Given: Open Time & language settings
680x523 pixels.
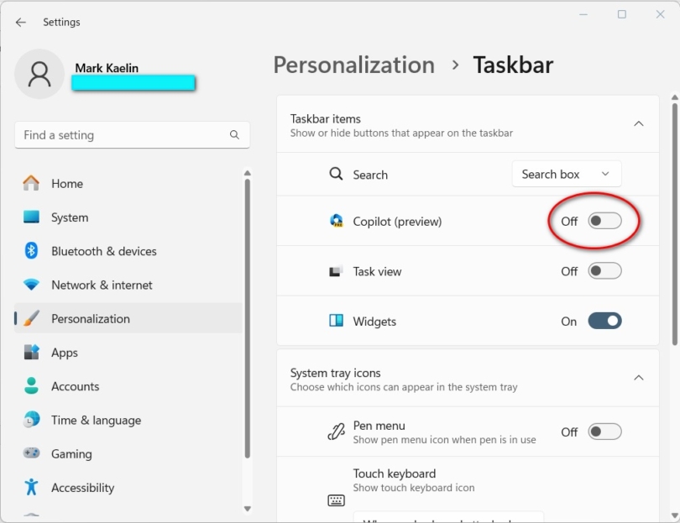Looking at the screenshot, I should click(x=34, y=420).
